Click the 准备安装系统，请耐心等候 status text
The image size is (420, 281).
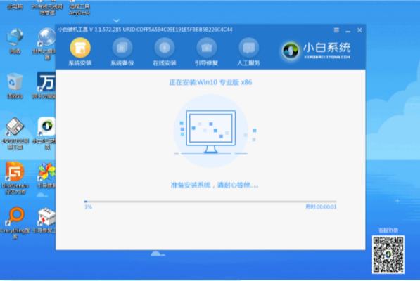[215, 185]
